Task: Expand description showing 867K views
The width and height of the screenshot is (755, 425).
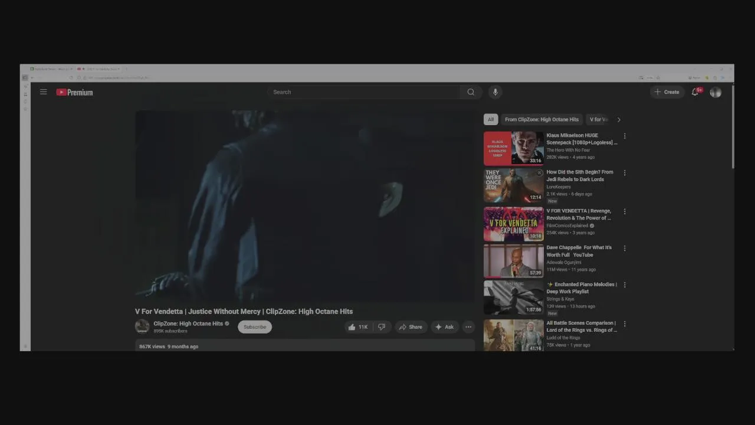Action: coord(305,345)
